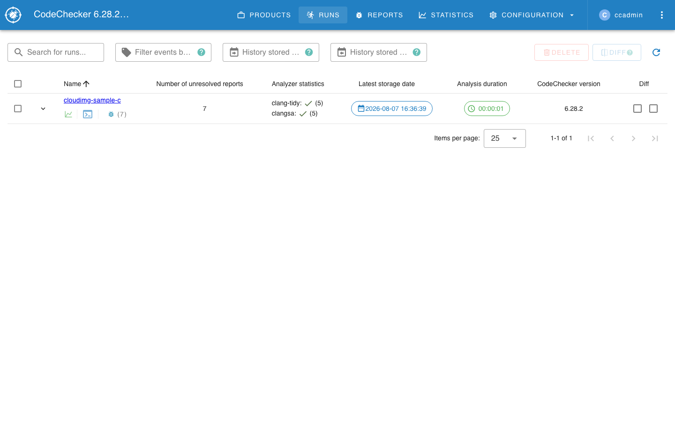Click the Filter events by tag field
This screenshot has width=675, height=421.
point(163,52)
